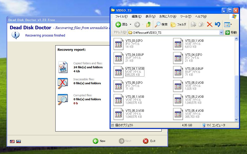Select VTS_05_0.IFO file icon
This screenshot has height=154, width=247.
tap(118, 86)
